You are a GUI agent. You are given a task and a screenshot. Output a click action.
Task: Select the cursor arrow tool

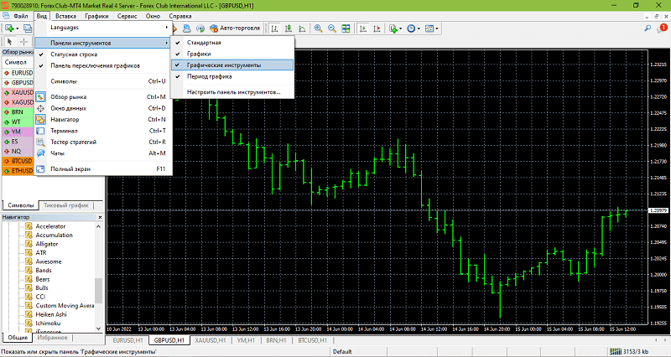click(x=9, y=41)
